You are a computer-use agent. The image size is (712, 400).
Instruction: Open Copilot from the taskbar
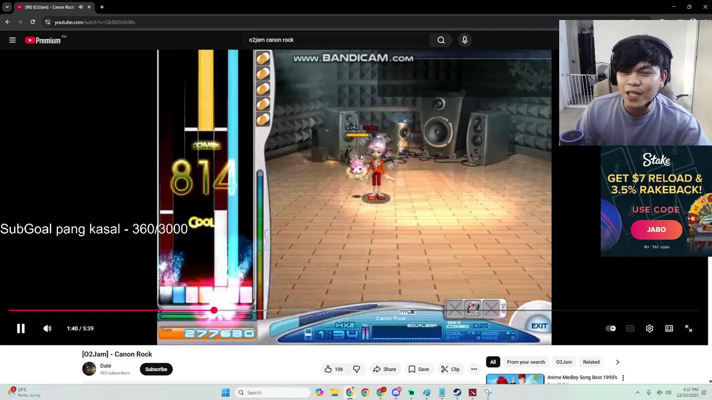319,393
